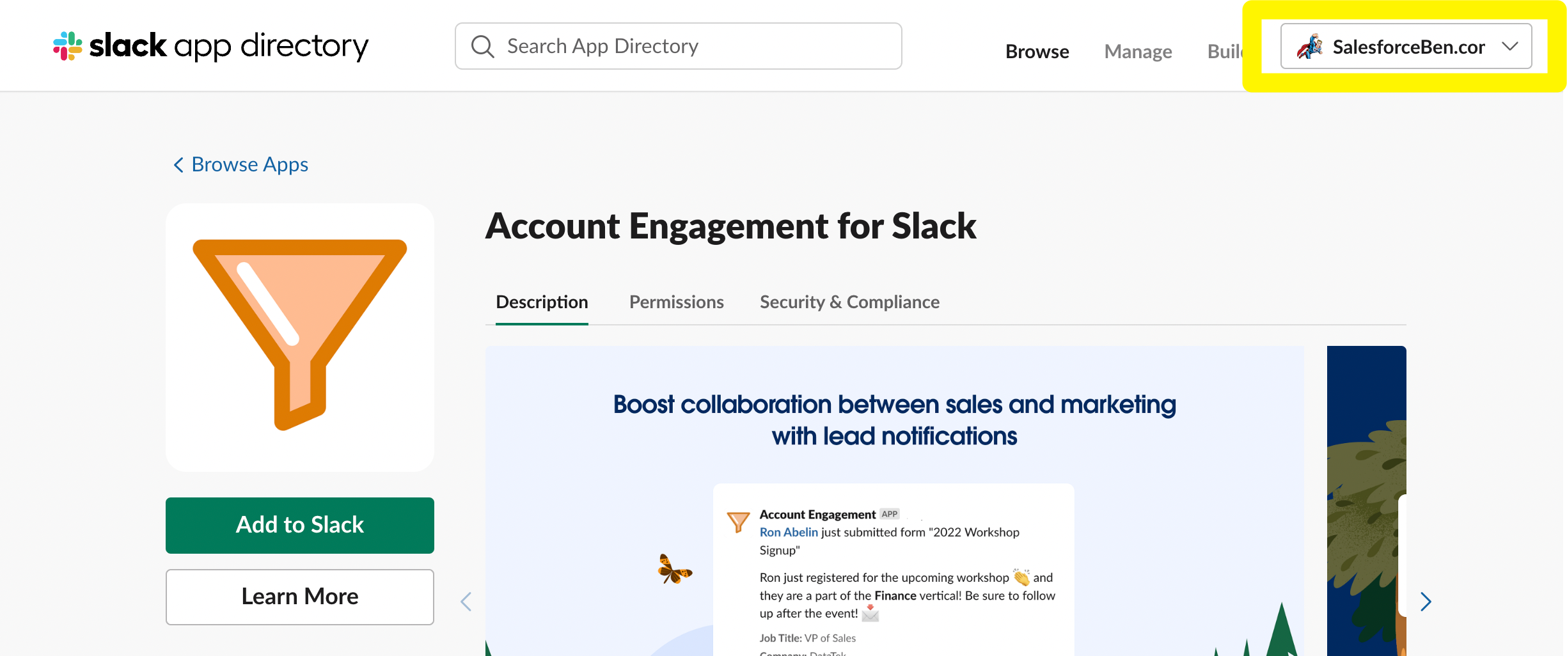Open the lead notifications screenshot slide

click(895, 501)
